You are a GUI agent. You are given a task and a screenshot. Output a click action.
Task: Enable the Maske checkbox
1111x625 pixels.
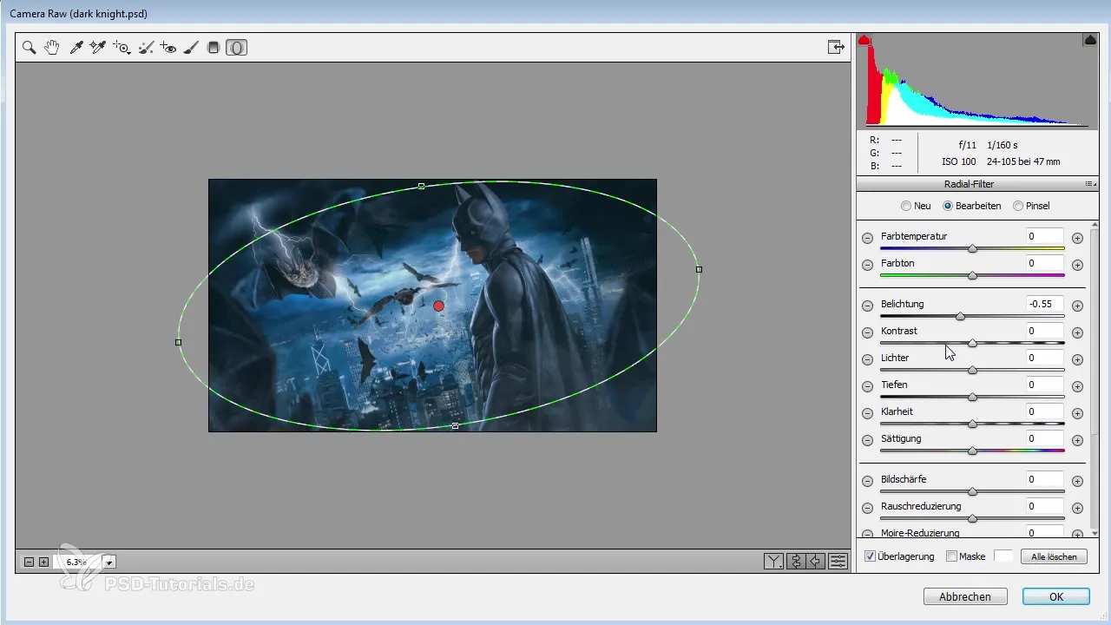pyautogui.click(x=951, y=556)
